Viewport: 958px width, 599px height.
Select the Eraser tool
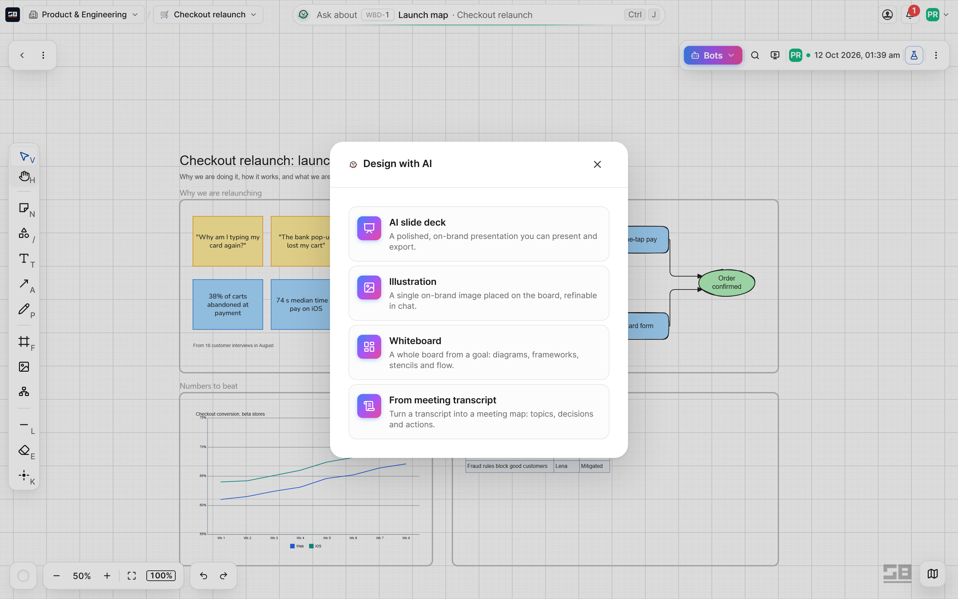24,450
